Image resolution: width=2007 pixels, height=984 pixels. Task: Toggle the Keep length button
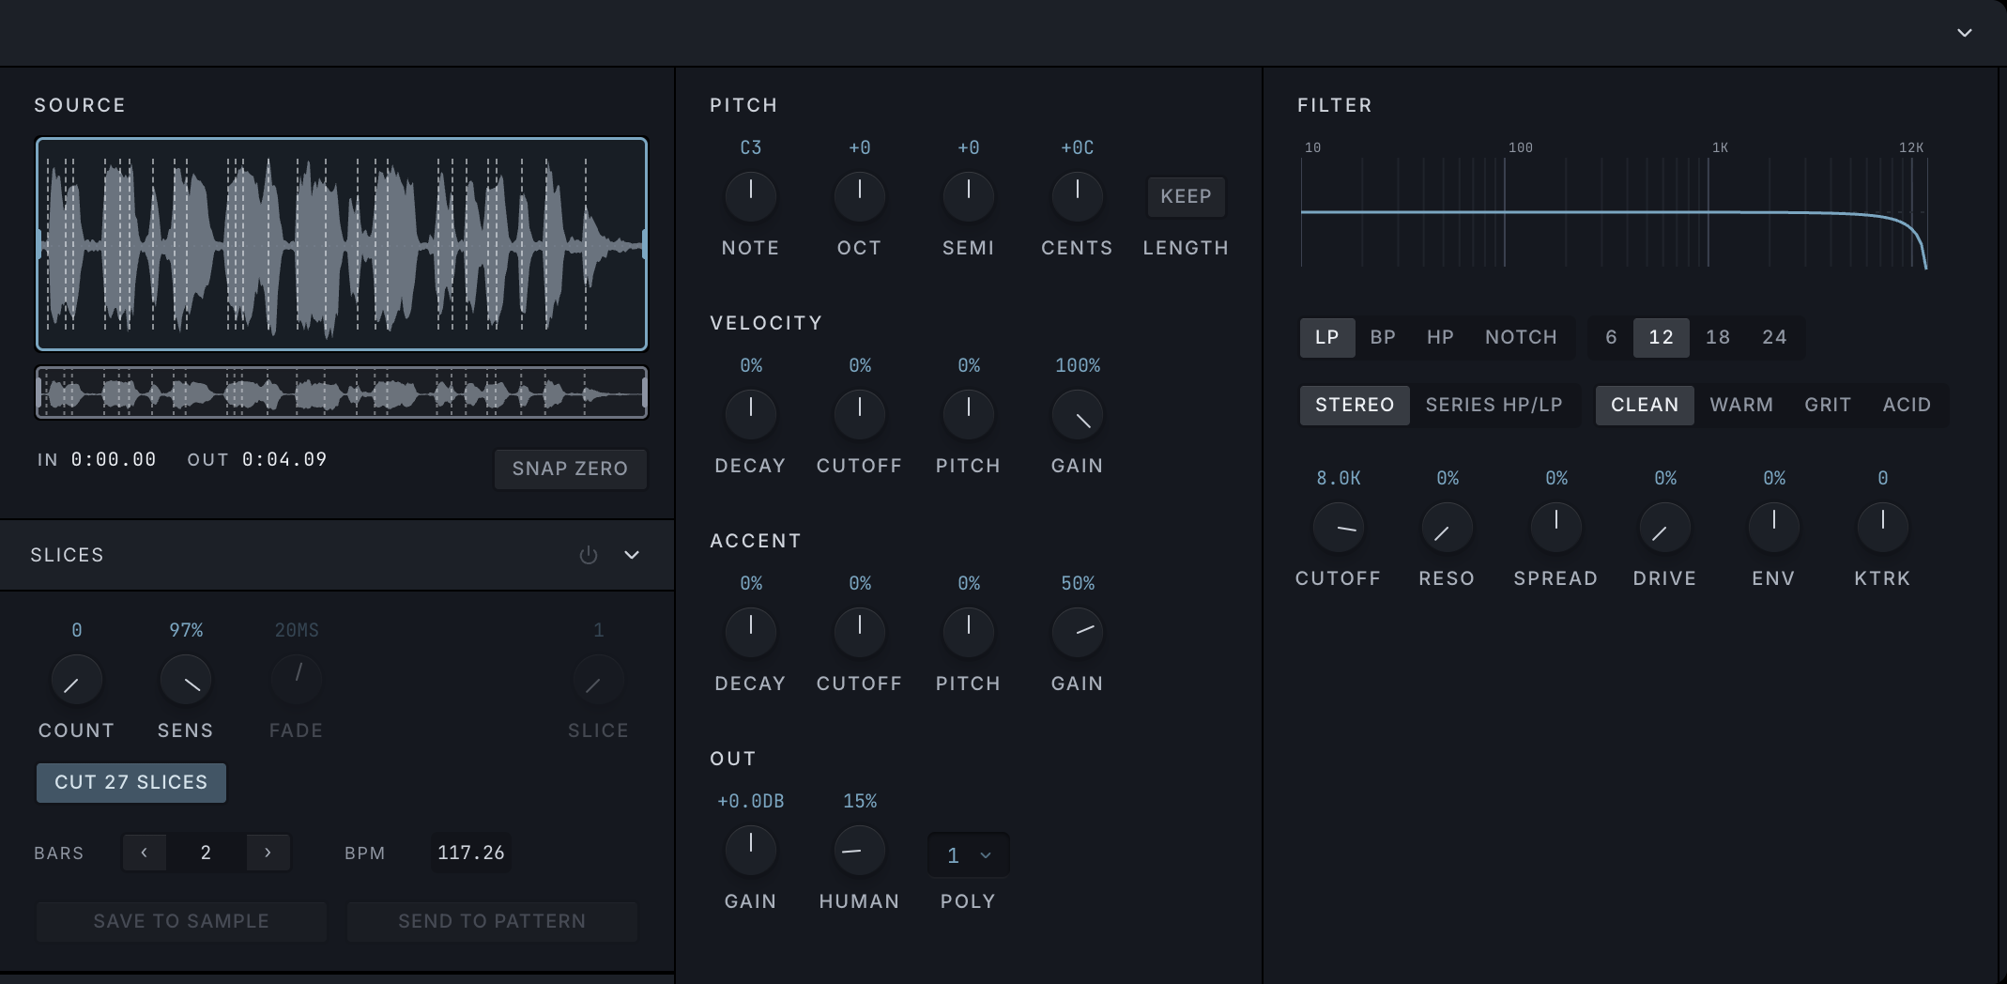tap(1186, 196)
